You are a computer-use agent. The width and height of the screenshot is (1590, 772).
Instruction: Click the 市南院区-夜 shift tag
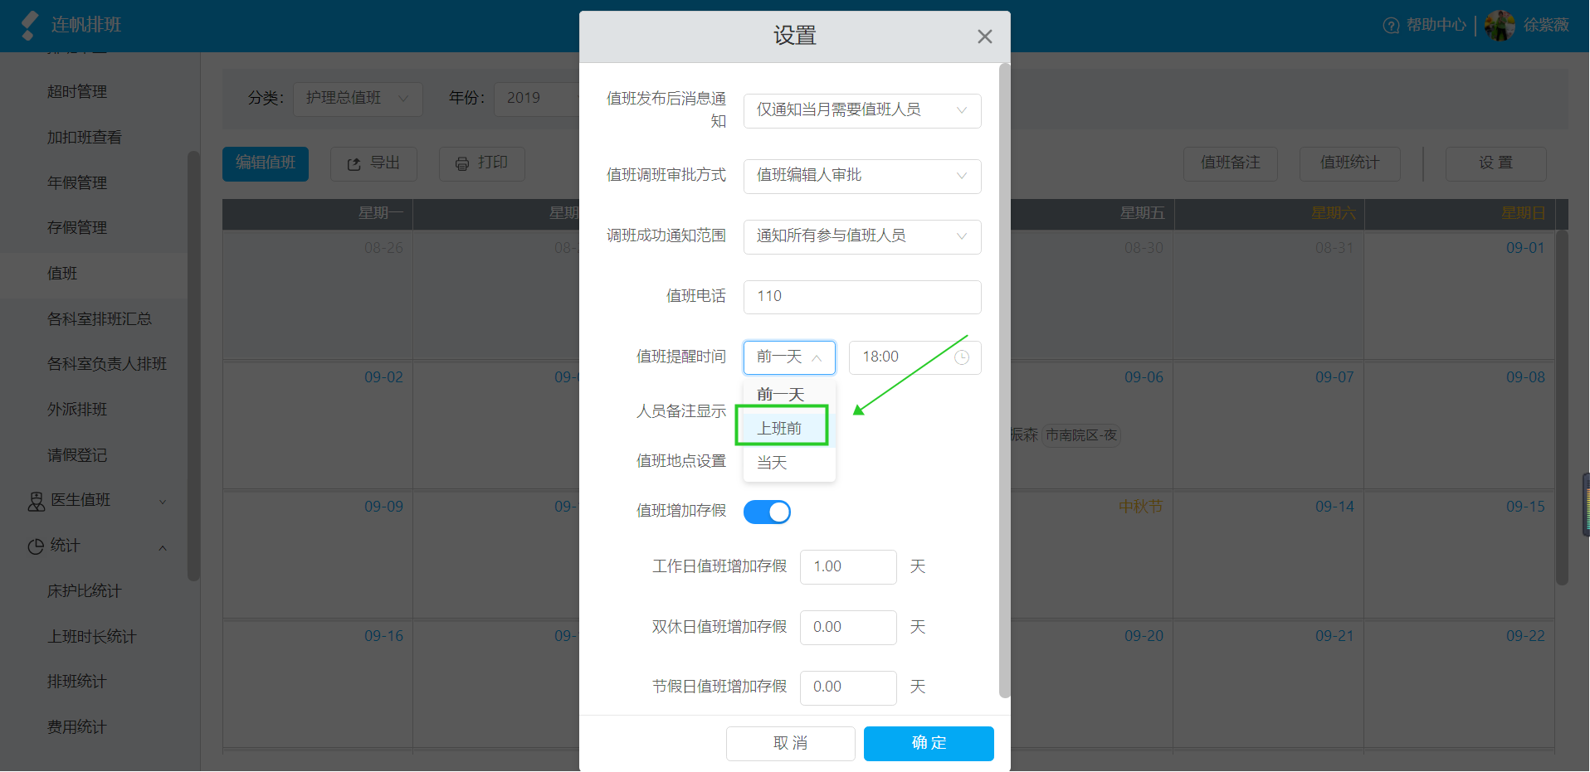(x=1081, y=435)
